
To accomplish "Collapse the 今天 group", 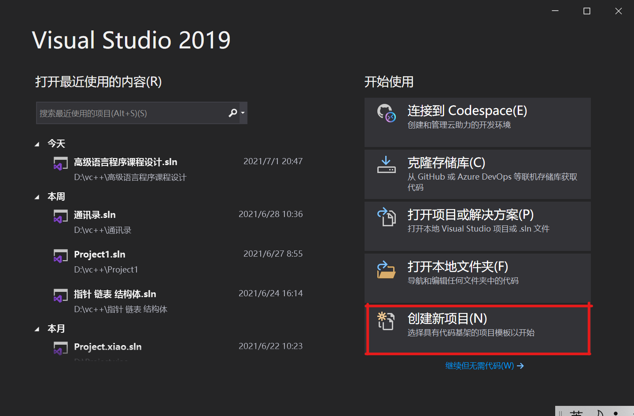I will pos(37,144).
